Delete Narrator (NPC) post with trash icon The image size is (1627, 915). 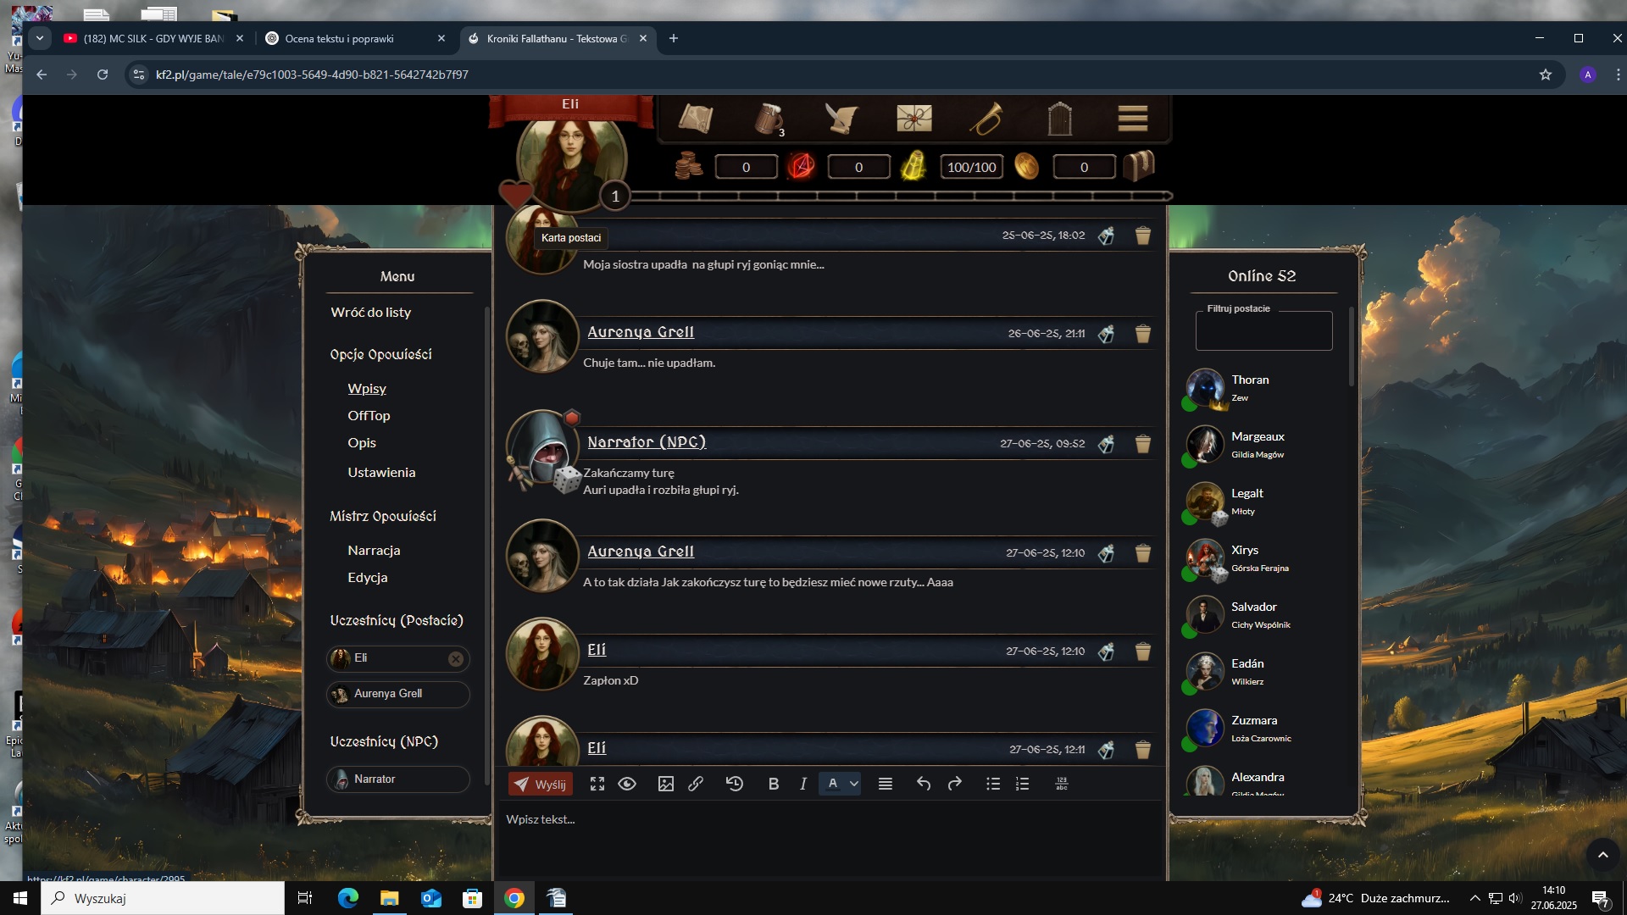1143,444
